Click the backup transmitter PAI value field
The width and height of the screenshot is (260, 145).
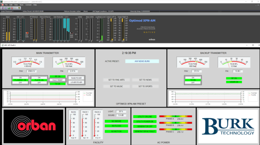pos(237,71)
